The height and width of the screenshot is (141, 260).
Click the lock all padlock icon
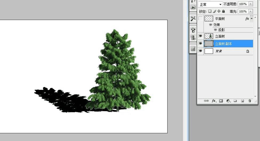[223, 11]
